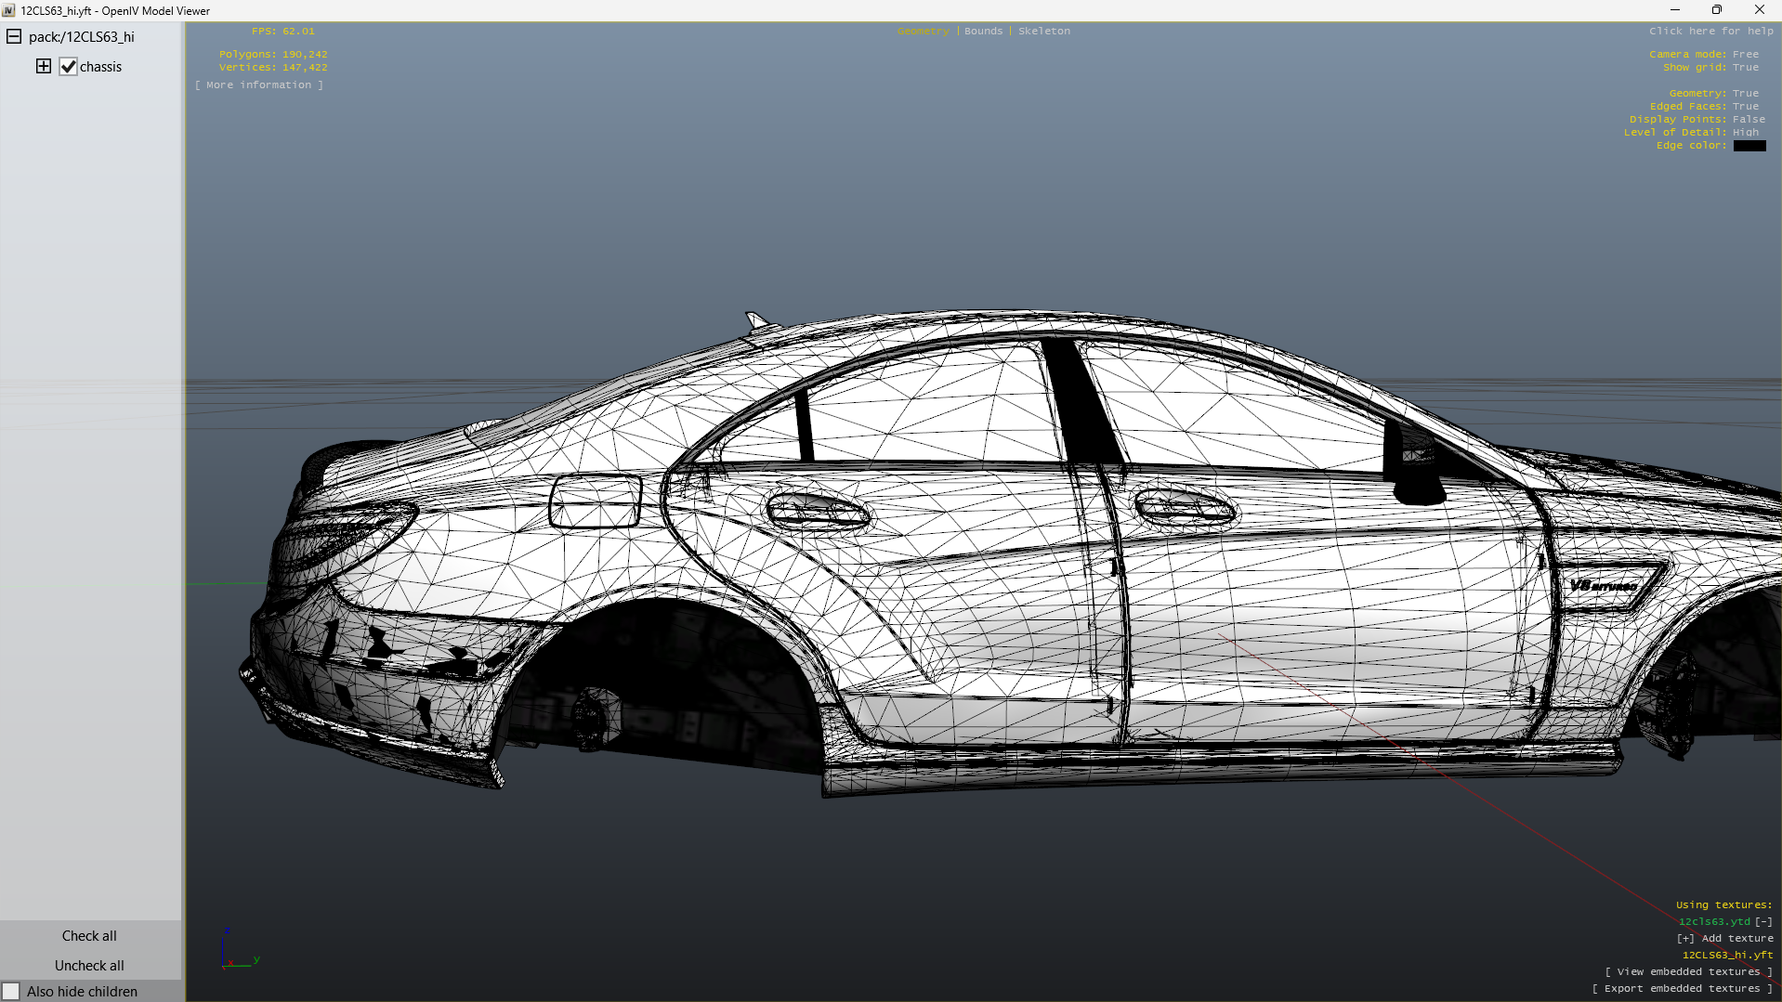The image size is (1782, 1002).
Task: Switch to the Geometry view tab
Action: coord(924,32)
